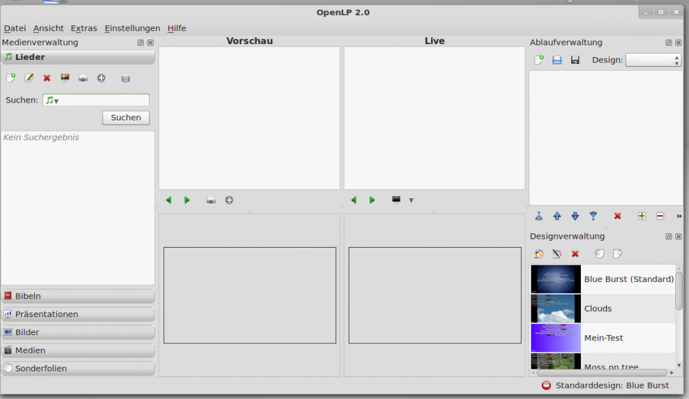Float the Medienverwaltung panel

pos(141,43)
